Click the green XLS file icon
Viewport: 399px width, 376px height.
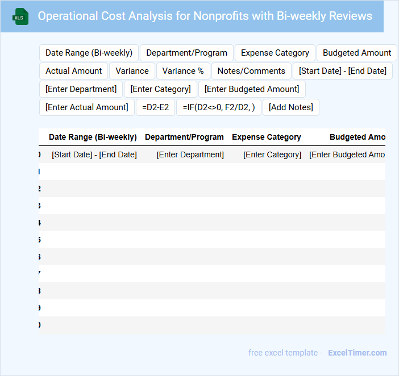[20, 17]
